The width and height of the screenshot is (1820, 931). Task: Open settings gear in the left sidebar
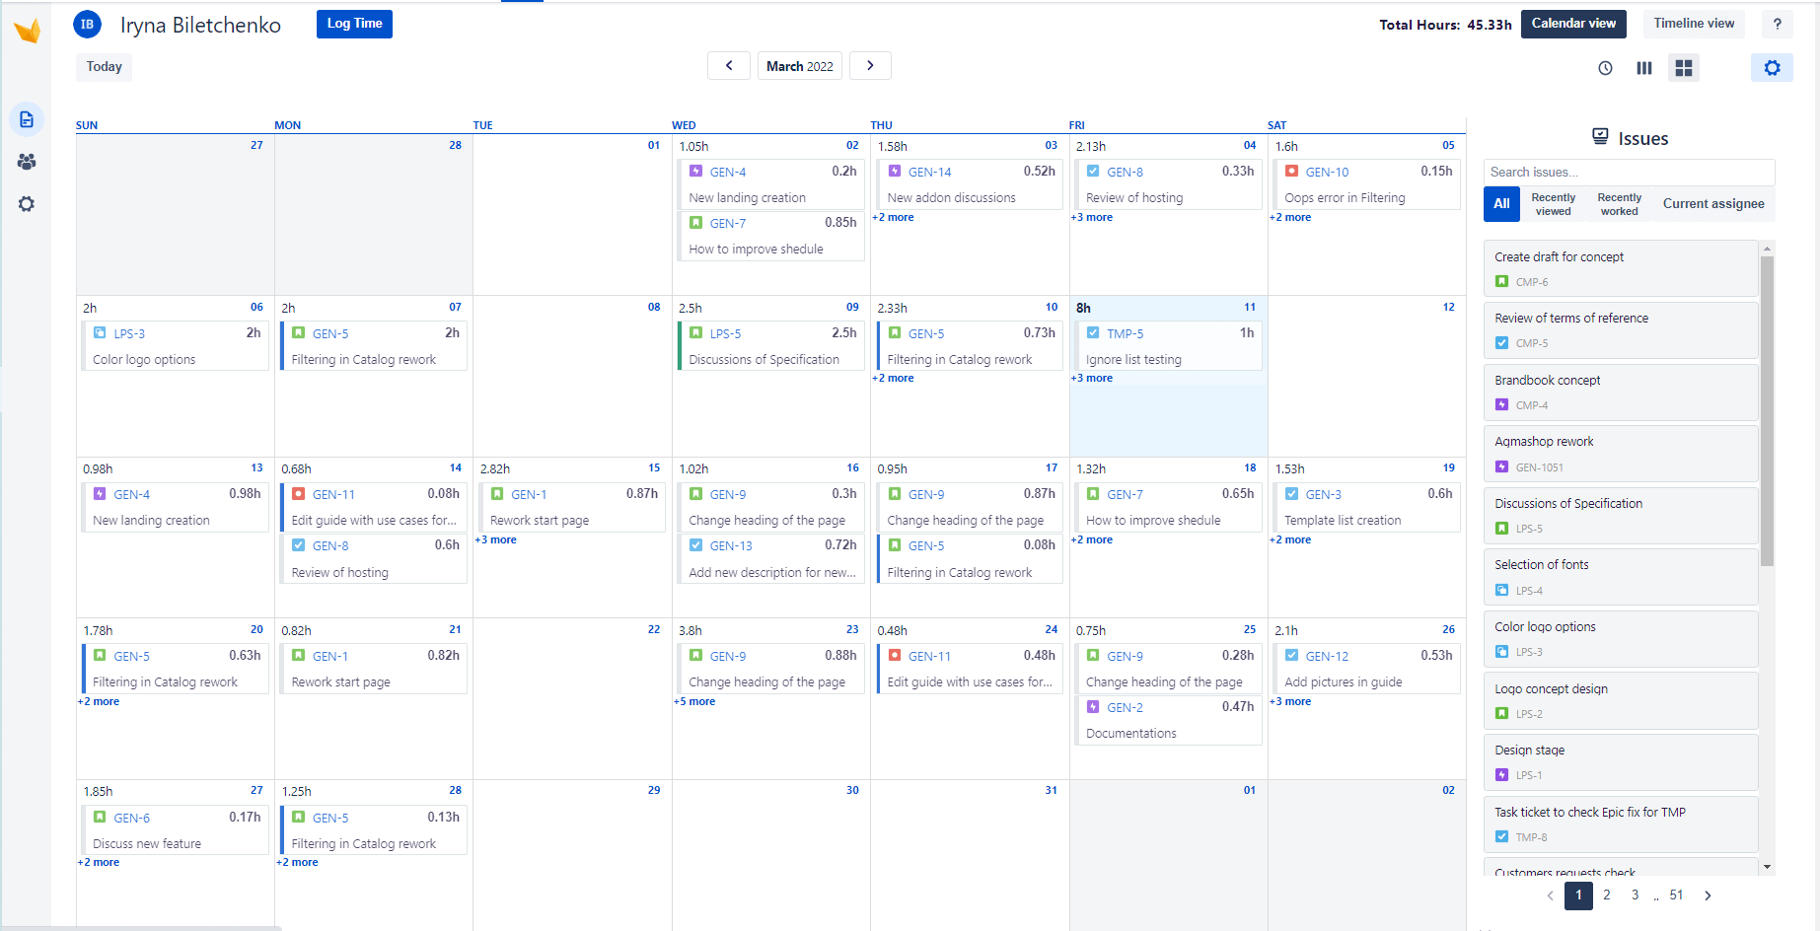[x=27, y=204]
